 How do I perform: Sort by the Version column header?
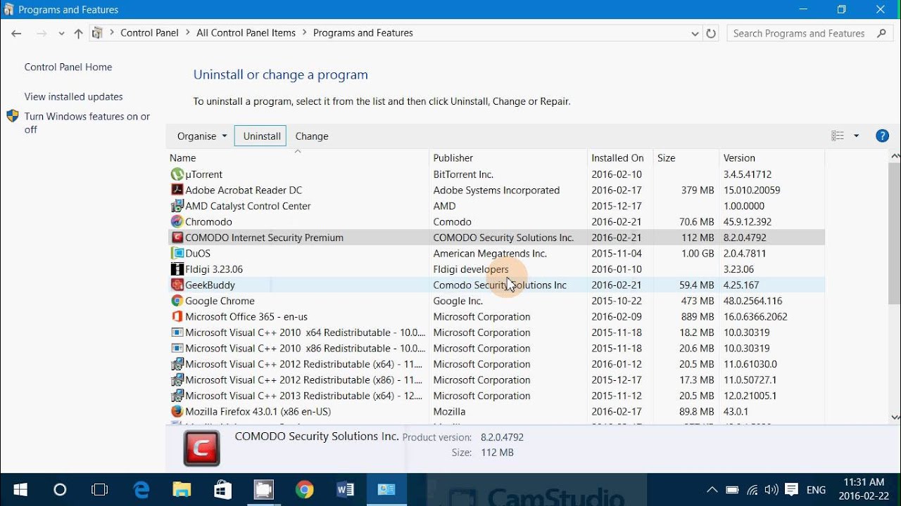[x=771, y=158]
